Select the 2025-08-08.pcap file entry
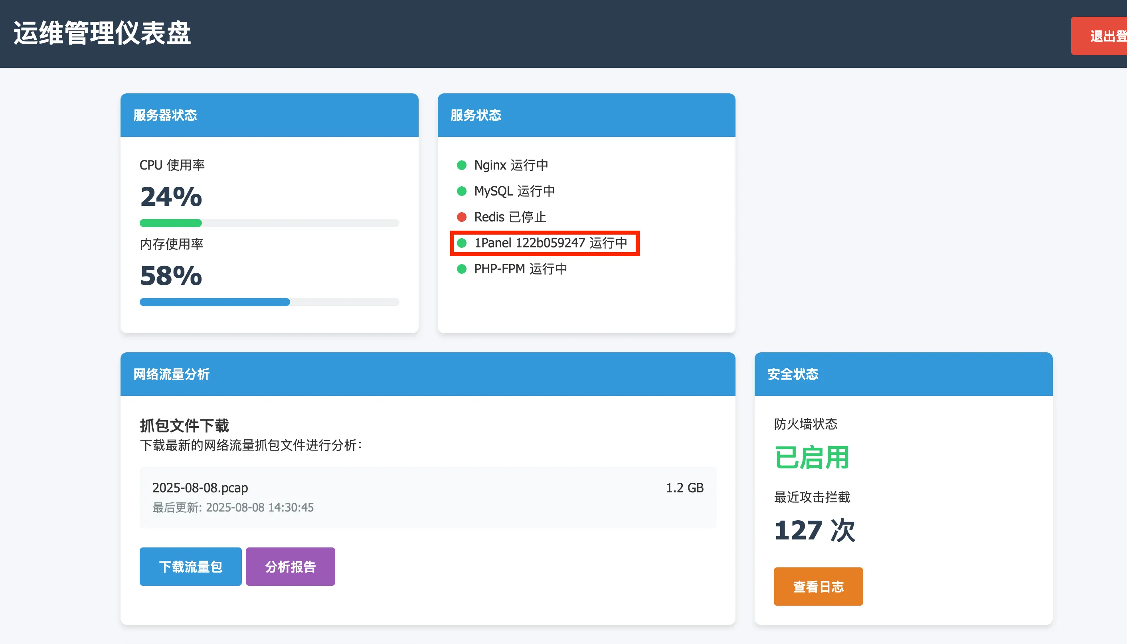 (x=200, y=488)
